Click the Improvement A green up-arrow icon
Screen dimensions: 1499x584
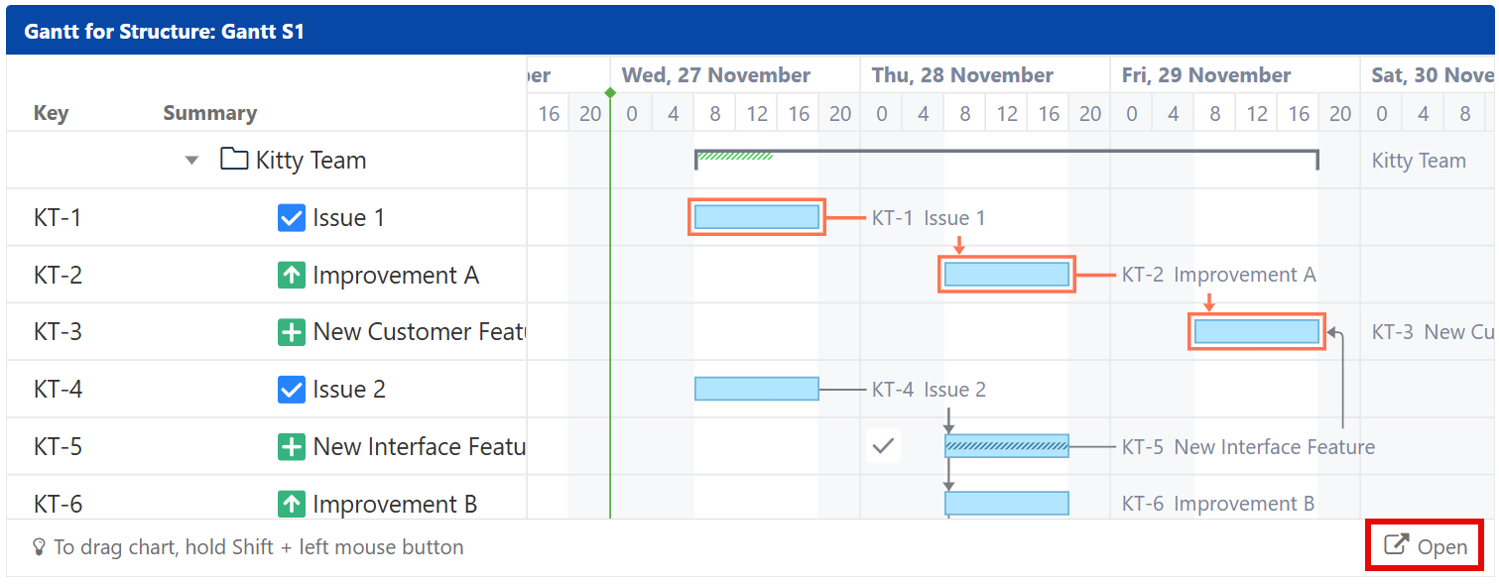click(x=291, y=275)
